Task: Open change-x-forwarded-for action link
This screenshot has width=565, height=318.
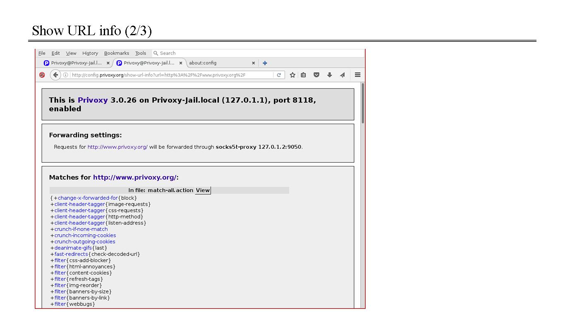Action: (x=88, y=198)
